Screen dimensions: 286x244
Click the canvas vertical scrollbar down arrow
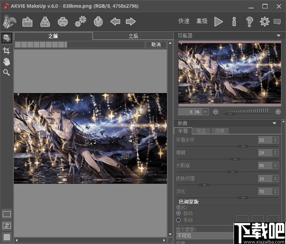tap(170, 234)
